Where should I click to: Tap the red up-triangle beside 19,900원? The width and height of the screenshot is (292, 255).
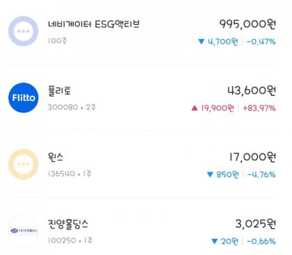[195, 108]
